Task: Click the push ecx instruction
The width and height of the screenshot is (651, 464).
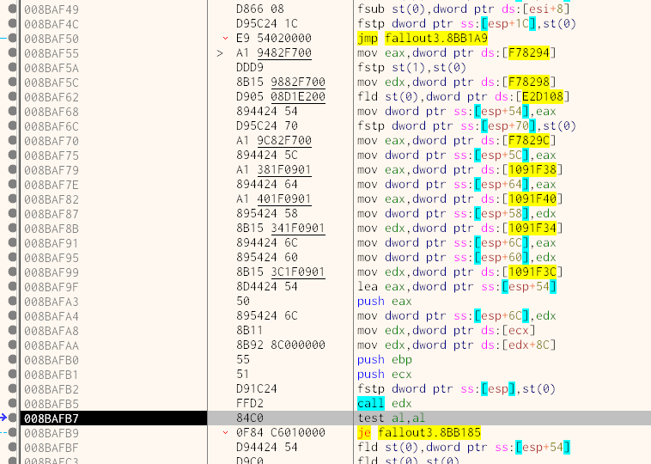Action: click(385, 375)
